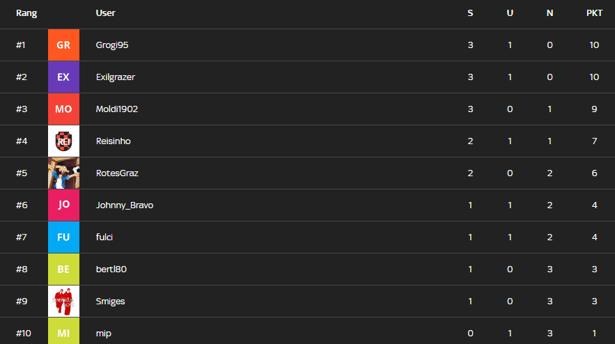The image size is (615, 344).
Task: Open Exilgrazer's purple EX avatar
Action: (x=63, y=77)
